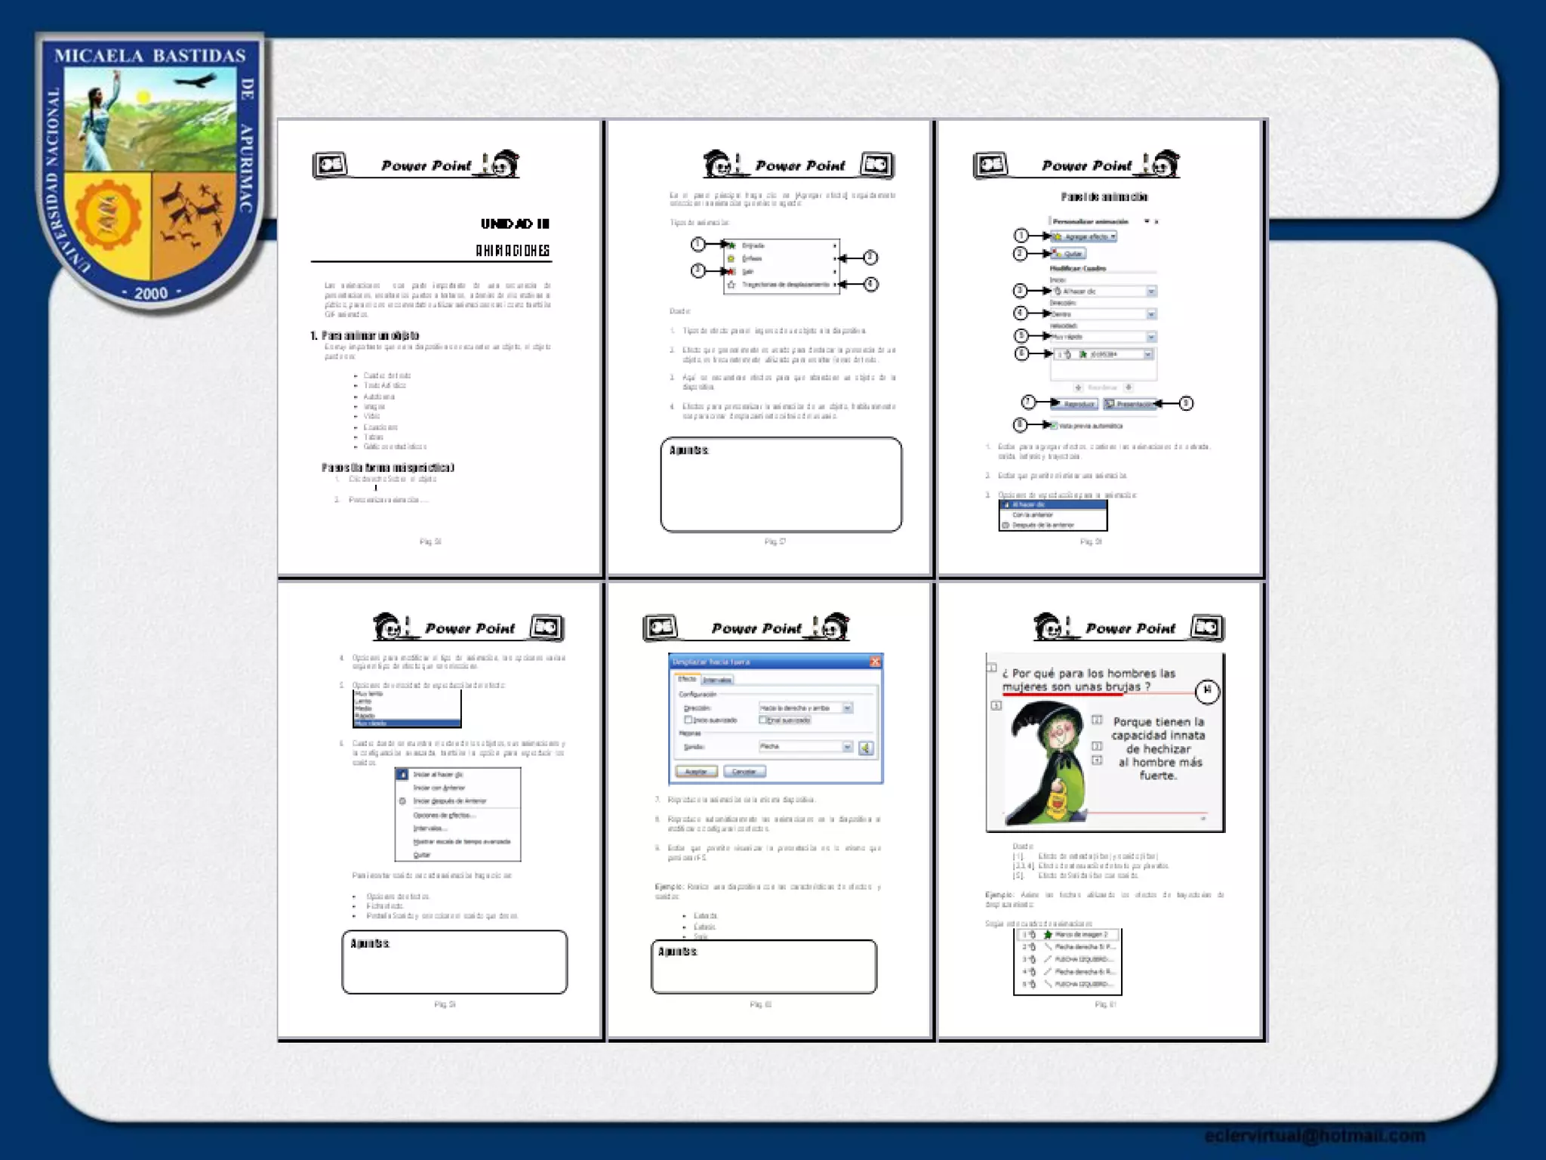Click the Apuntes notes box on page 57
This screenshot has width=1546, height=1160.
click(x=781, y=485)
